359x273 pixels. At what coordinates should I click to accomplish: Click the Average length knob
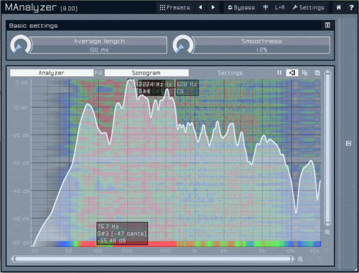tap(20, 45)
